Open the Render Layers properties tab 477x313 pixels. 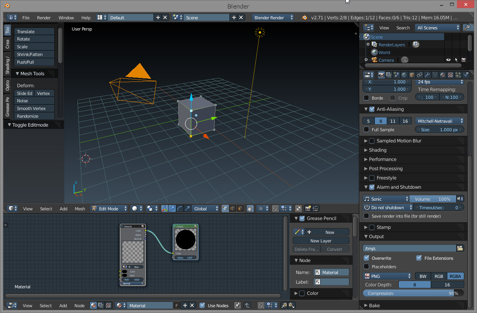[x=389, y=75]
